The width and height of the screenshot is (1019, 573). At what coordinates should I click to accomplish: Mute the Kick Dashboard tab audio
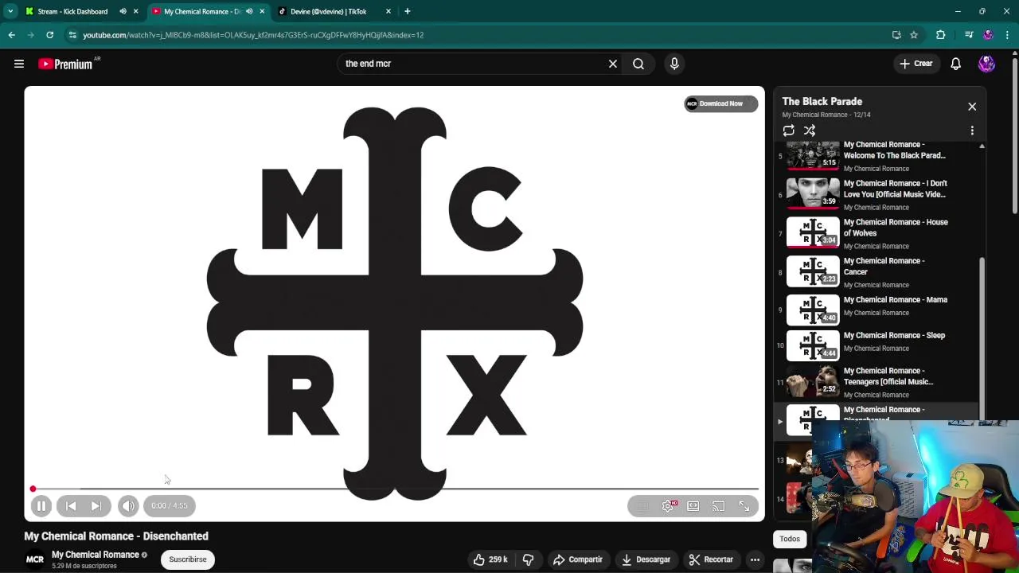pyautogui.click(x=123, y=11)
